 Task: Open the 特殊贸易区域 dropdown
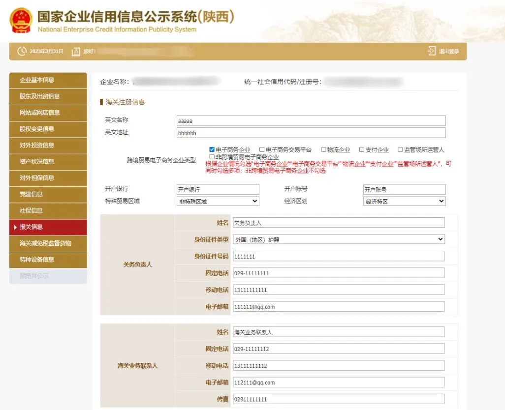coord(218,201)
